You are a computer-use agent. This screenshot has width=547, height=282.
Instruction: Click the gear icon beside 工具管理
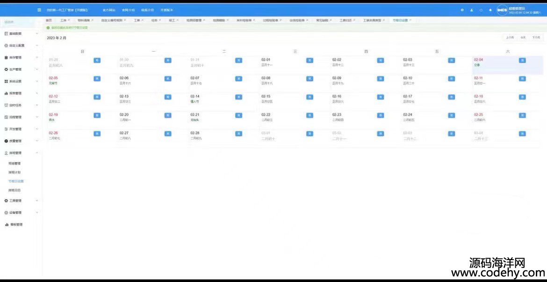coord(6,200)
